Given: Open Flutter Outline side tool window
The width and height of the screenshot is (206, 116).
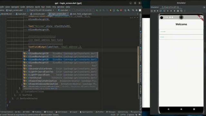Looking at the screenshot, I should coord(141,37).
